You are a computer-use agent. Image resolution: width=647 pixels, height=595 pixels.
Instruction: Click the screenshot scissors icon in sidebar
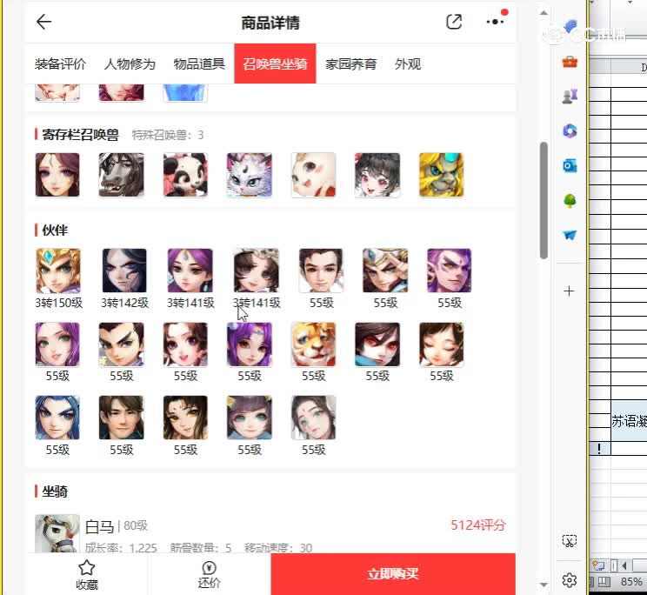570,540
